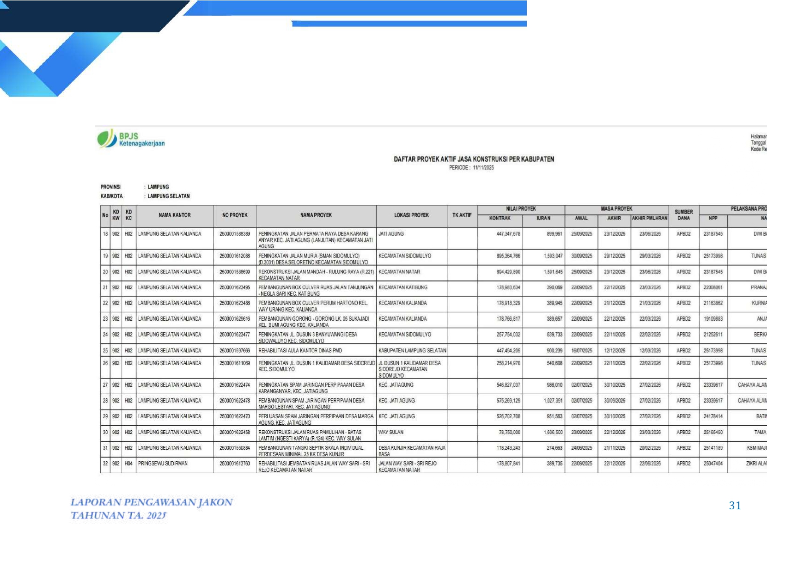
Task: Click the TK AKTIF column header
Action: (462, 215)
